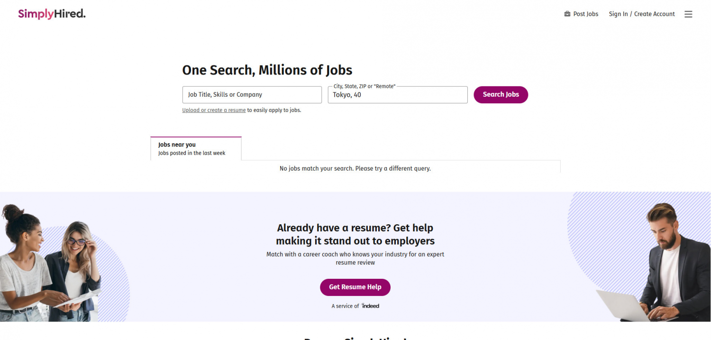
Task: Click the Get Resume Help button
Action: [355, 287]
